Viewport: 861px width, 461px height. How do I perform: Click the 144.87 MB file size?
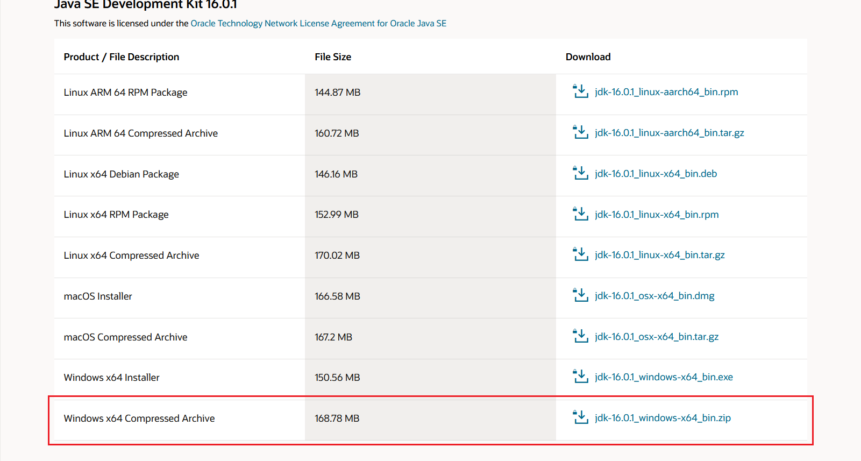click(338, 93)
